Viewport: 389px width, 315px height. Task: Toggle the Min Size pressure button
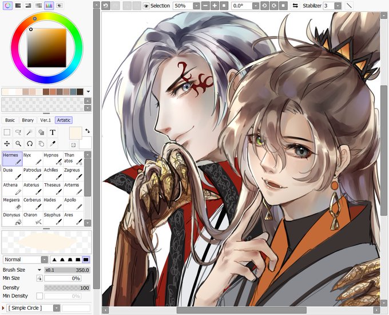(39, 278)
